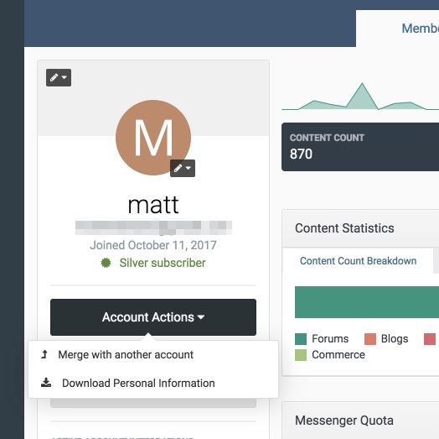Toggle the Forums legend color swatch
Screen dimensions: 439x439
(x=301, y=339)
